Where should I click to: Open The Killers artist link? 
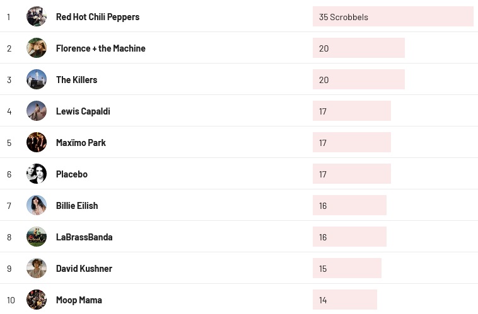77,80
